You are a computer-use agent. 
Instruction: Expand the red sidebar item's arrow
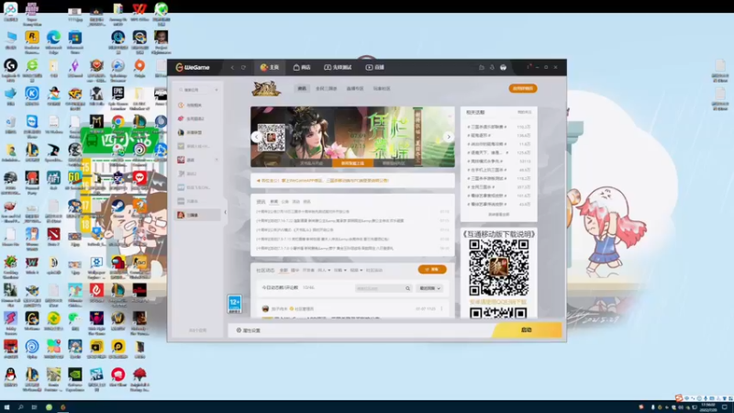(x=217, y=160)
